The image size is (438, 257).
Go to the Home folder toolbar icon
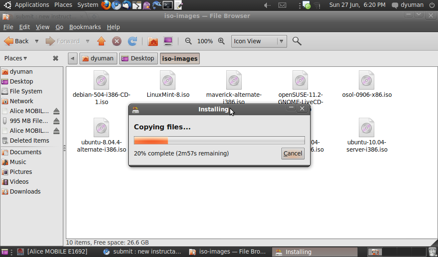point(153,42)
